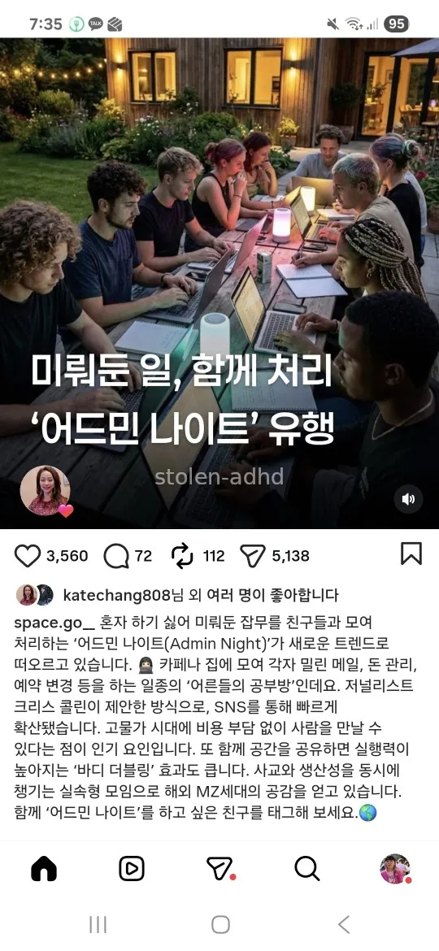Open direct messages in bottom navigation
Image resolution: width=439 pixels, height=951 pixels.
pos(220,869)
